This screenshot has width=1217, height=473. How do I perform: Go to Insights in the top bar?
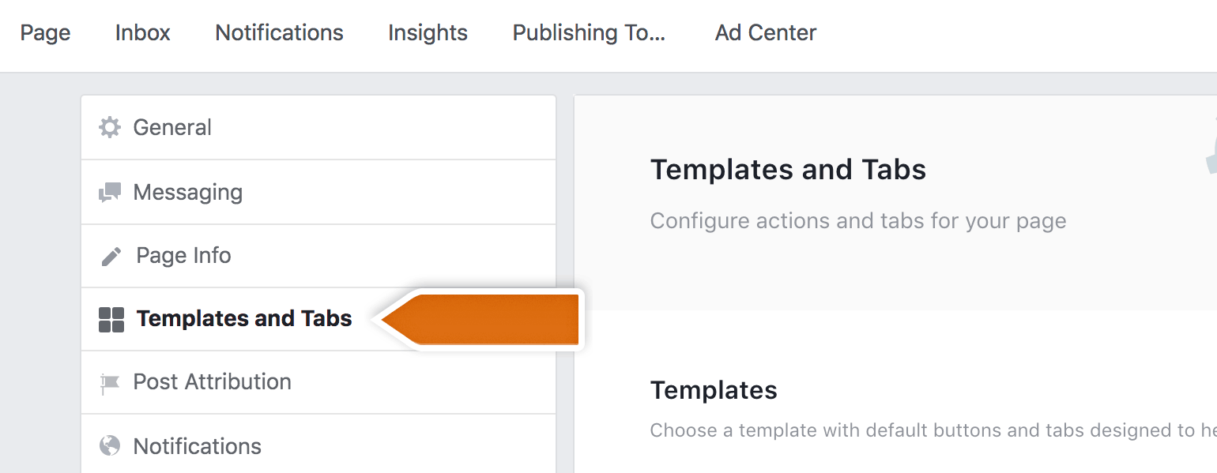(x=428, y=32)
